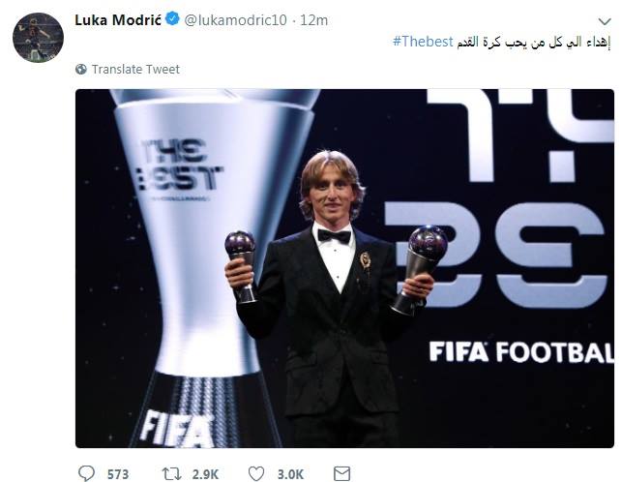
Task: Open the tweet photo of the award ceremony
Action: [x=344, y=267]
